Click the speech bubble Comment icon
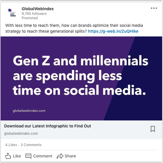Image resolution: width=163 pixels, height=163 pixels. tap(28, 156)
